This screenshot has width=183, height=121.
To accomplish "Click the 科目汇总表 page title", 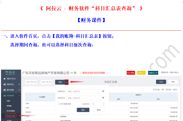I will point(111,82).
